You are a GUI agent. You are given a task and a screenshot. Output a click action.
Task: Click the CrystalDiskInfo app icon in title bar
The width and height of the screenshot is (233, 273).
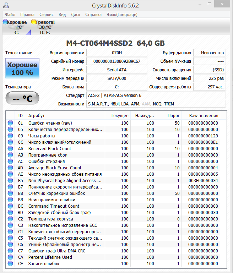point(6,5)
